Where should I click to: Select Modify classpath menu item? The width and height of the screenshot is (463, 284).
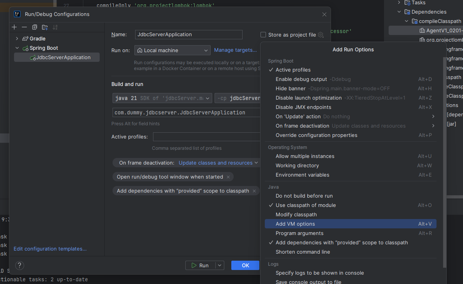coord(350,215)
